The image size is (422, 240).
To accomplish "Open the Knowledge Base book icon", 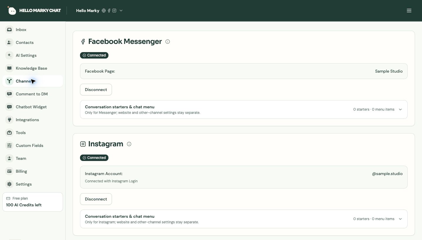I will [x=9, y=68].
